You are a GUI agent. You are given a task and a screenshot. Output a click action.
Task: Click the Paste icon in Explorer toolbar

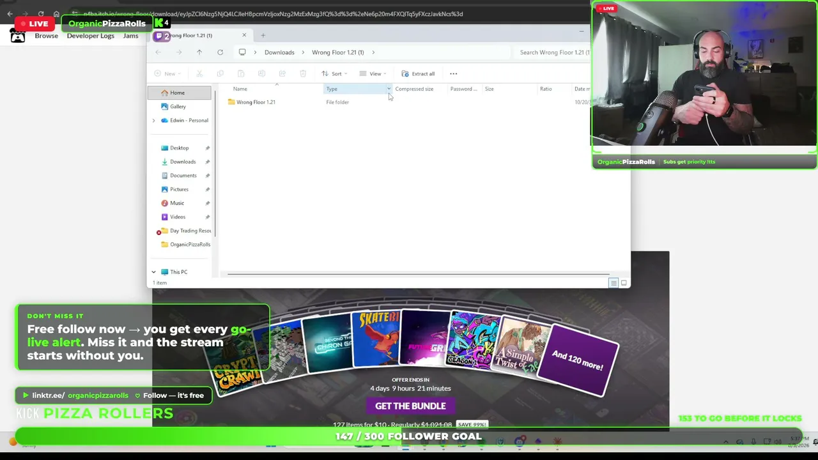pos(241,73)
